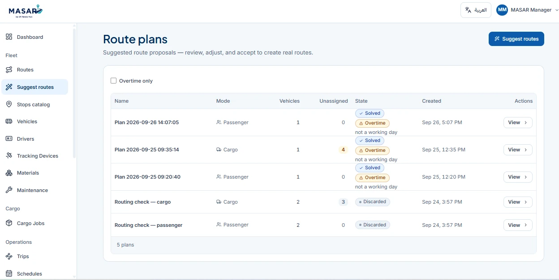Click the MM user avatar
The image size is (559, 280).
pos(502,10)
